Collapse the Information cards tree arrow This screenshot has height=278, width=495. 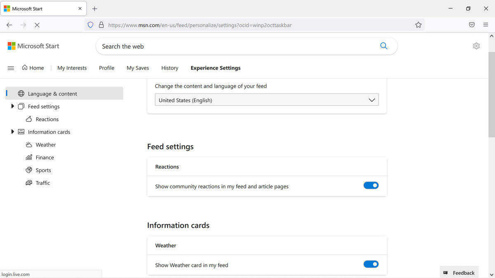(13, 132)
